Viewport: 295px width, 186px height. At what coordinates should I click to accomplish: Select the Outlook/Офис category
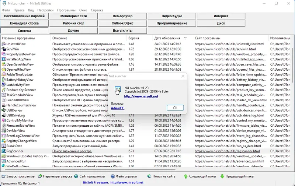pos(123,23)
